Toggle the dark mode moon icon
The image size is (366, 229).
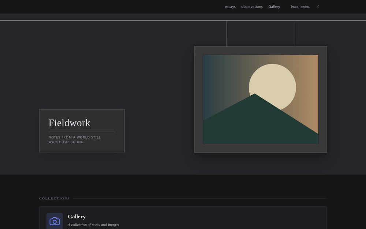[318, 7]
